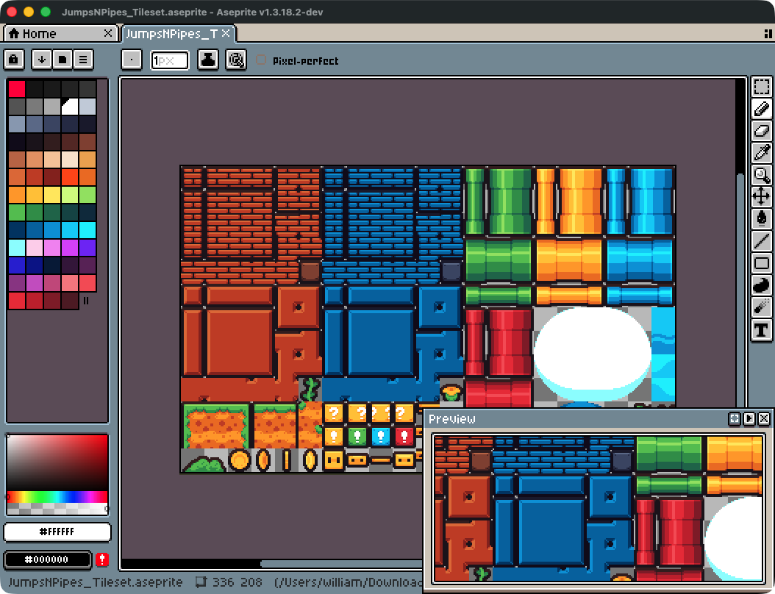775x594 pixels.
Task: Play animation in the Preview window
Action: pyautogui.click(x=749, y=419)
